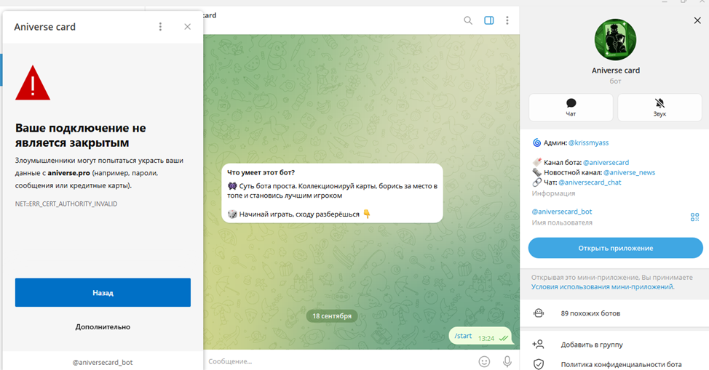The height and width of the screenshot is (370, 709).
Task: Click the blue Назад button
Action: click(103, 293)
